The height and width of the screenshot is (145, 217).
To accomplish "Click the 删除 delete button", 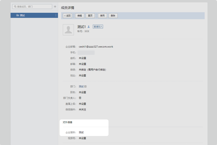I will [113, 16].
